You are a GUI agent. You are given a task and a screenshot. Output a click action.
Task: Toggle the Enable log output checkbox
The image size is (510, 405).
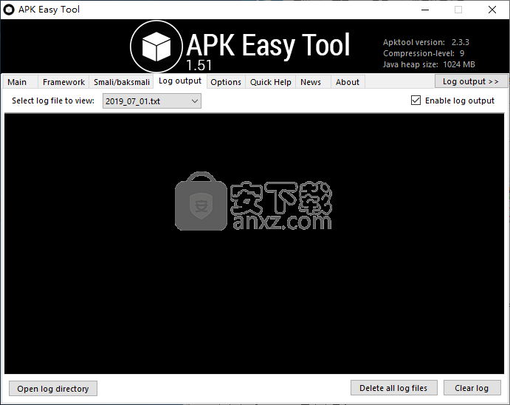[x=416, y=101]
